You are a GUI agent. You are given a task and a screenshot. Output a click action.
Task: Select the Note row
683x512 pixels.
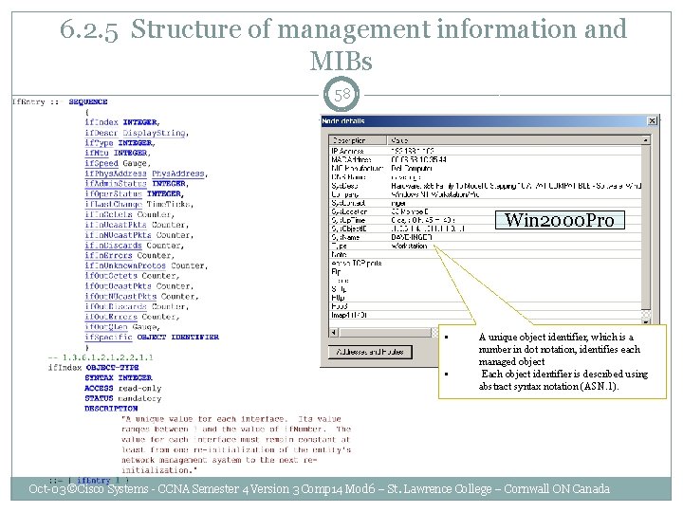pos(486,254)
